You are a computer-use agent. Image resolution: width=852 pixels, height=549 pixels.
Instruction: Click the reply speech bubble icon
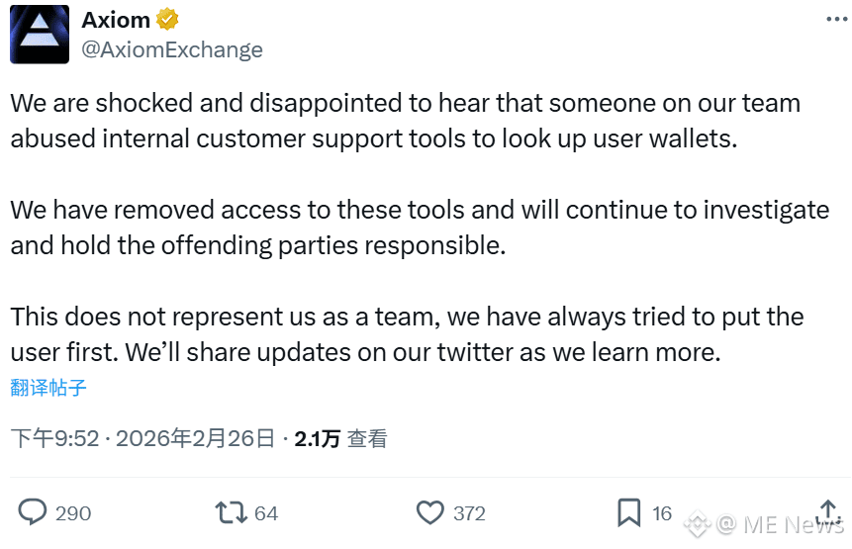[34, 511]
